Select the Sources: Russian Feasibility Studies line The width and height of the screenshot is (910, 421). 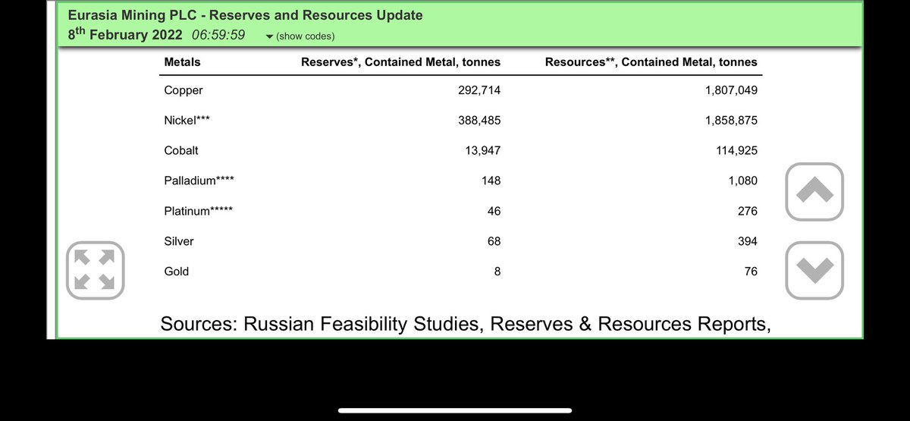click(x=466, y=325)
